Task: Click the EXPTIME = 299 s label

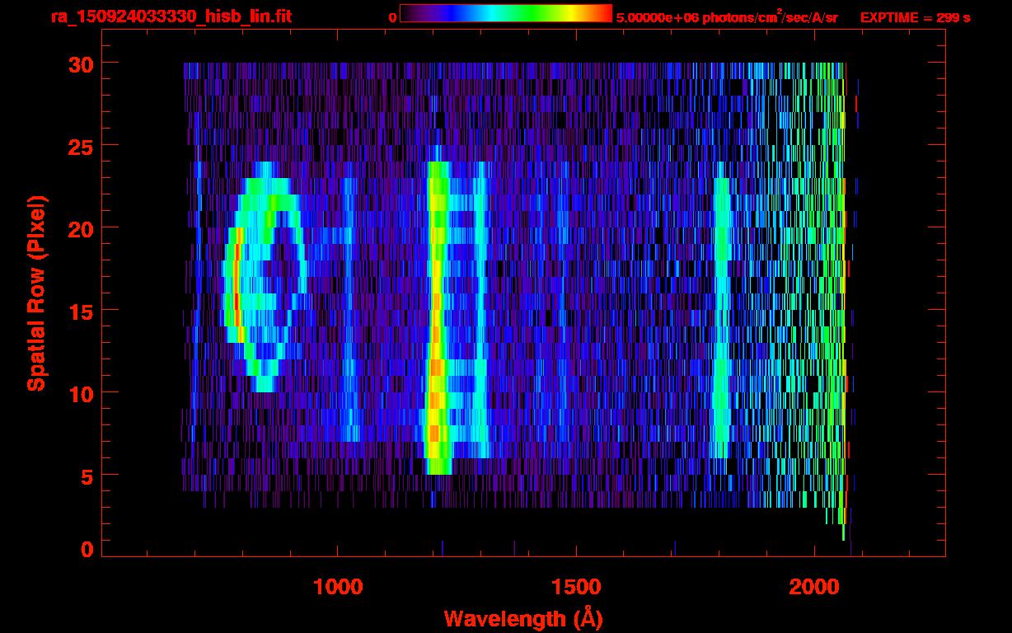Action: click(x=915, y=17)
